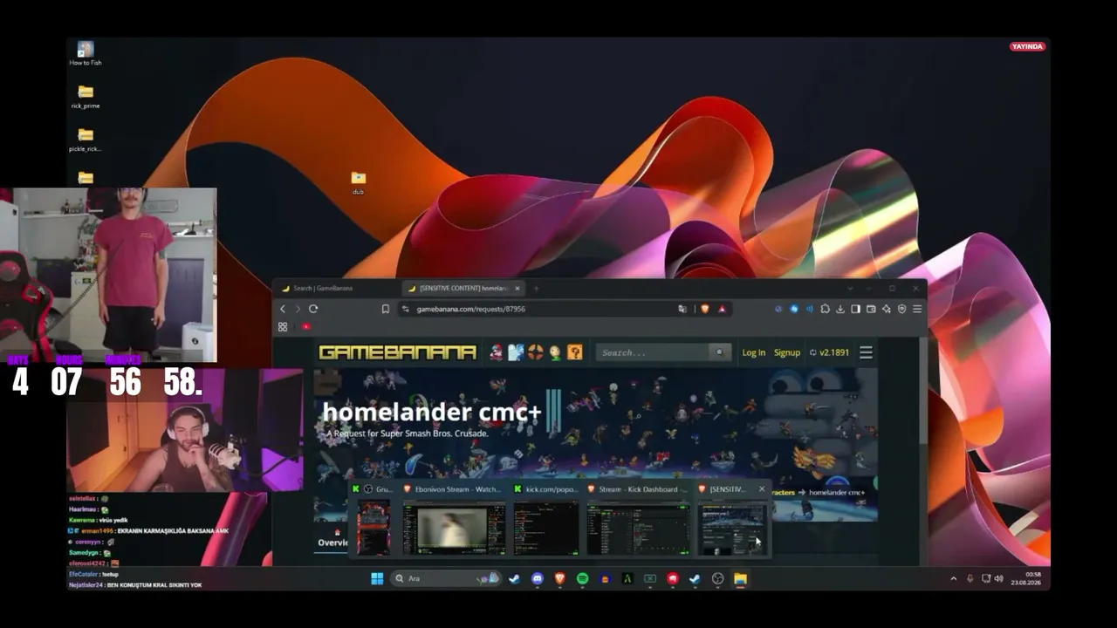This screenshot has width=1117, height=628.
Task: Open the browser extensions puzzle icon
Action: click(x=825, y=309)
